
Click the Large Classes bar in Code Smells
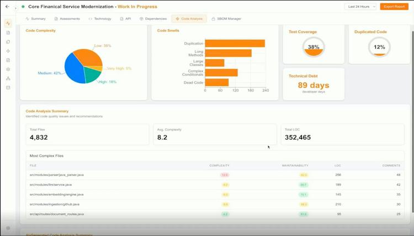click(215, 63)
